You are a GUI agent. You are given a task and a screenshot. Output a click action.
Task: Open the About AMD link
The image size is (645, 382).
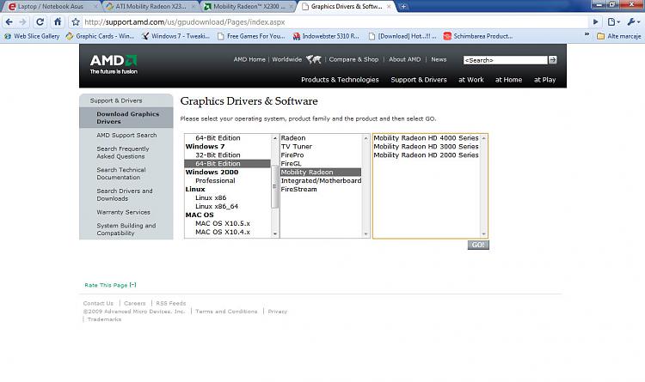(x=405, y=59)
